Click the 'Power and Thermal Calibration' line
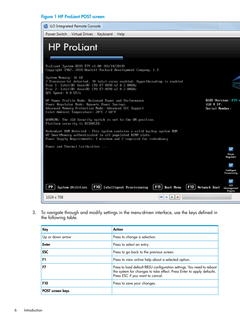240x320 pixels. pyautogui.click(x=76, y=147)
